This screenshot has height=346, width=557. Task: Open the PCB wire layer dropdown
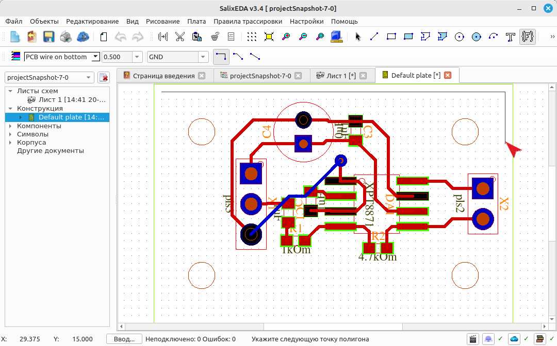pos(95,57)
